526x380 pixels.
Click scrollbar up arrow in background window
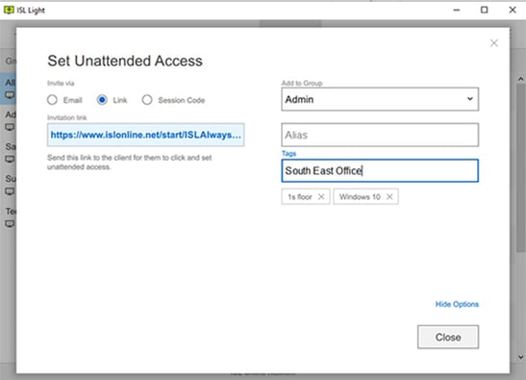click(x=520, y=79)
